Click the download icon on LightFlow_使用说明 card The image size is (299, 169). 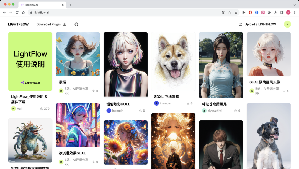point(41,109)
